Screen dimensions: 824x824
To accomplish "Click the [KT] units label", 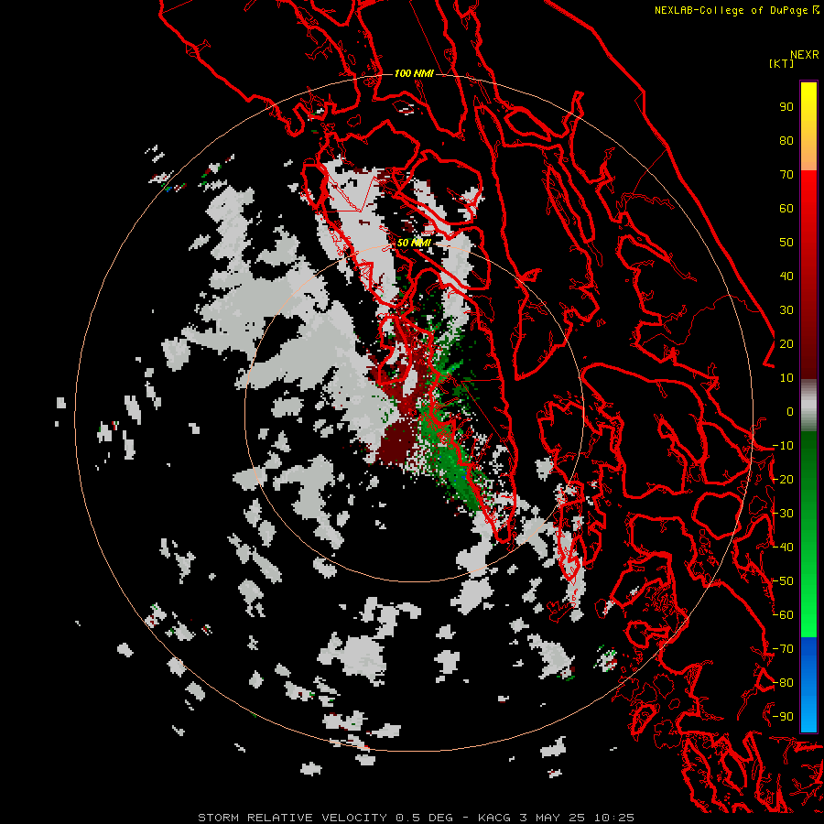I will tap(782, 63).
